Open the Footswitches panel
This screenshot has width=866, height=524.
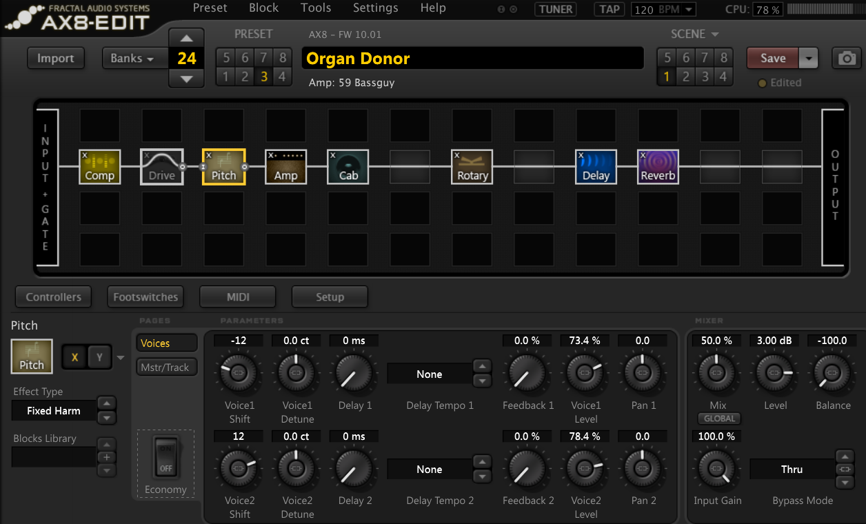tap(145, 297)
